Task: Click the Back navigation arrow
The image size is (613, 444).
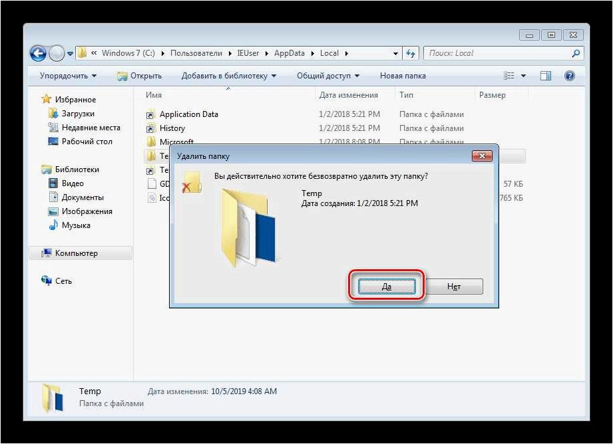Action: point(39,53)
